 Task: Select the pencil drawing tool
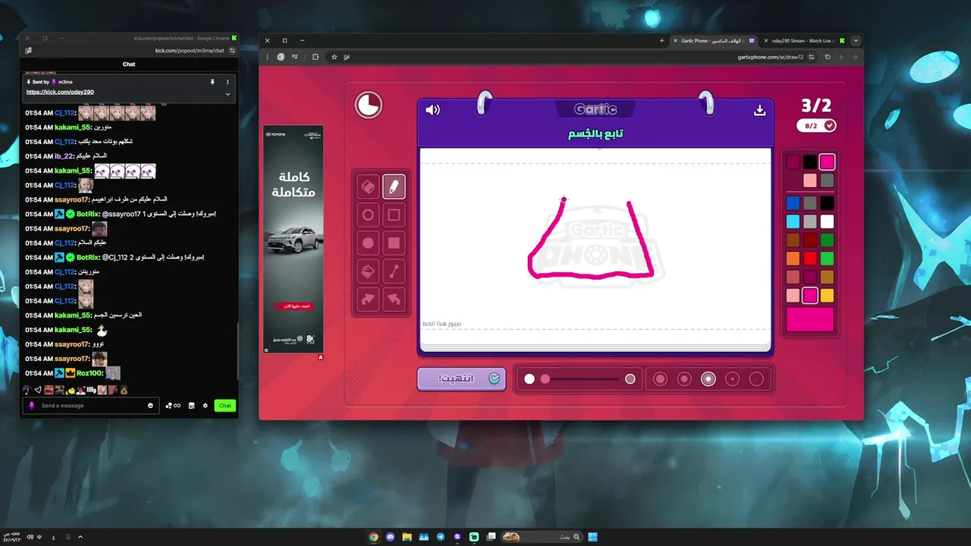tap(394, 187)
